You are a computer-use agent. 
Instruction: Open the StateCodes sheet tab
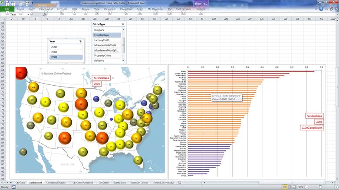(x=121, y=183)
